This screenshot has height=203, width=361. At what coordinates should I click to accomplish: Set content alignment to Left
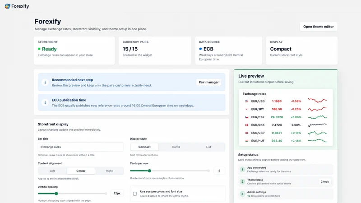click(52, 171)
